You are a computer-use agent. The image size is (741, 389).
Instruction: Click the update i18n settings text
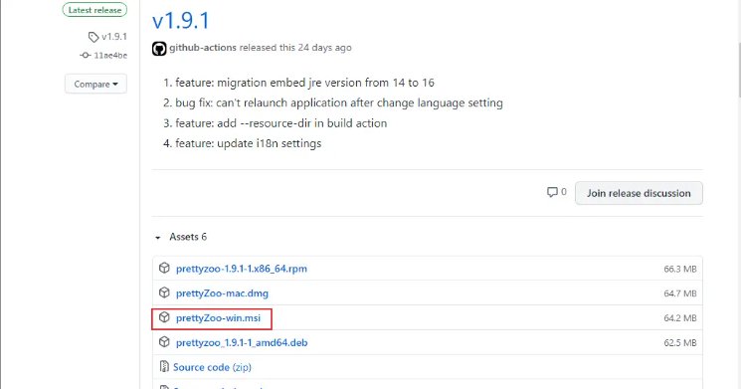pos(248,143)
